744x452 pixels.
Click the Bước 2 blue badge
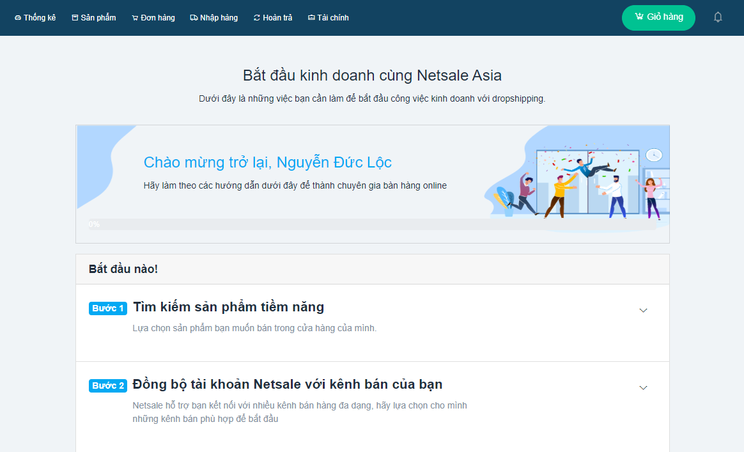[x=108, y=386]
